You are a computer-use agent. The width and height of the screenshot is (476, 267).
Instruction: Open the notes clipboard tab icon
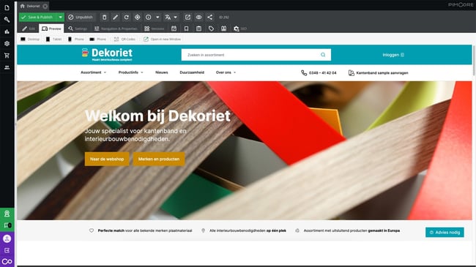pyautogui.click(x=199, y=29)
